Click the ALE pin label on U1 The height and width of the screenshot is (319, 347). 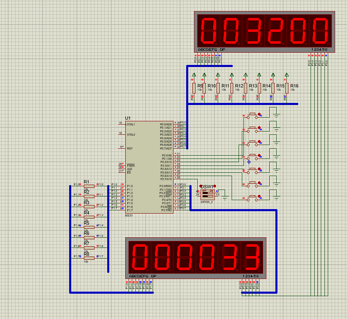click(x=129, y=169)
